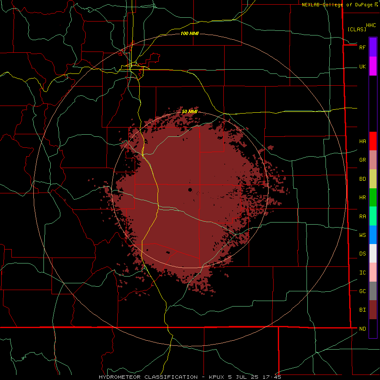380x380 pixels.
Task: Click the 'BD' legend label text
Action: point(362,179)
